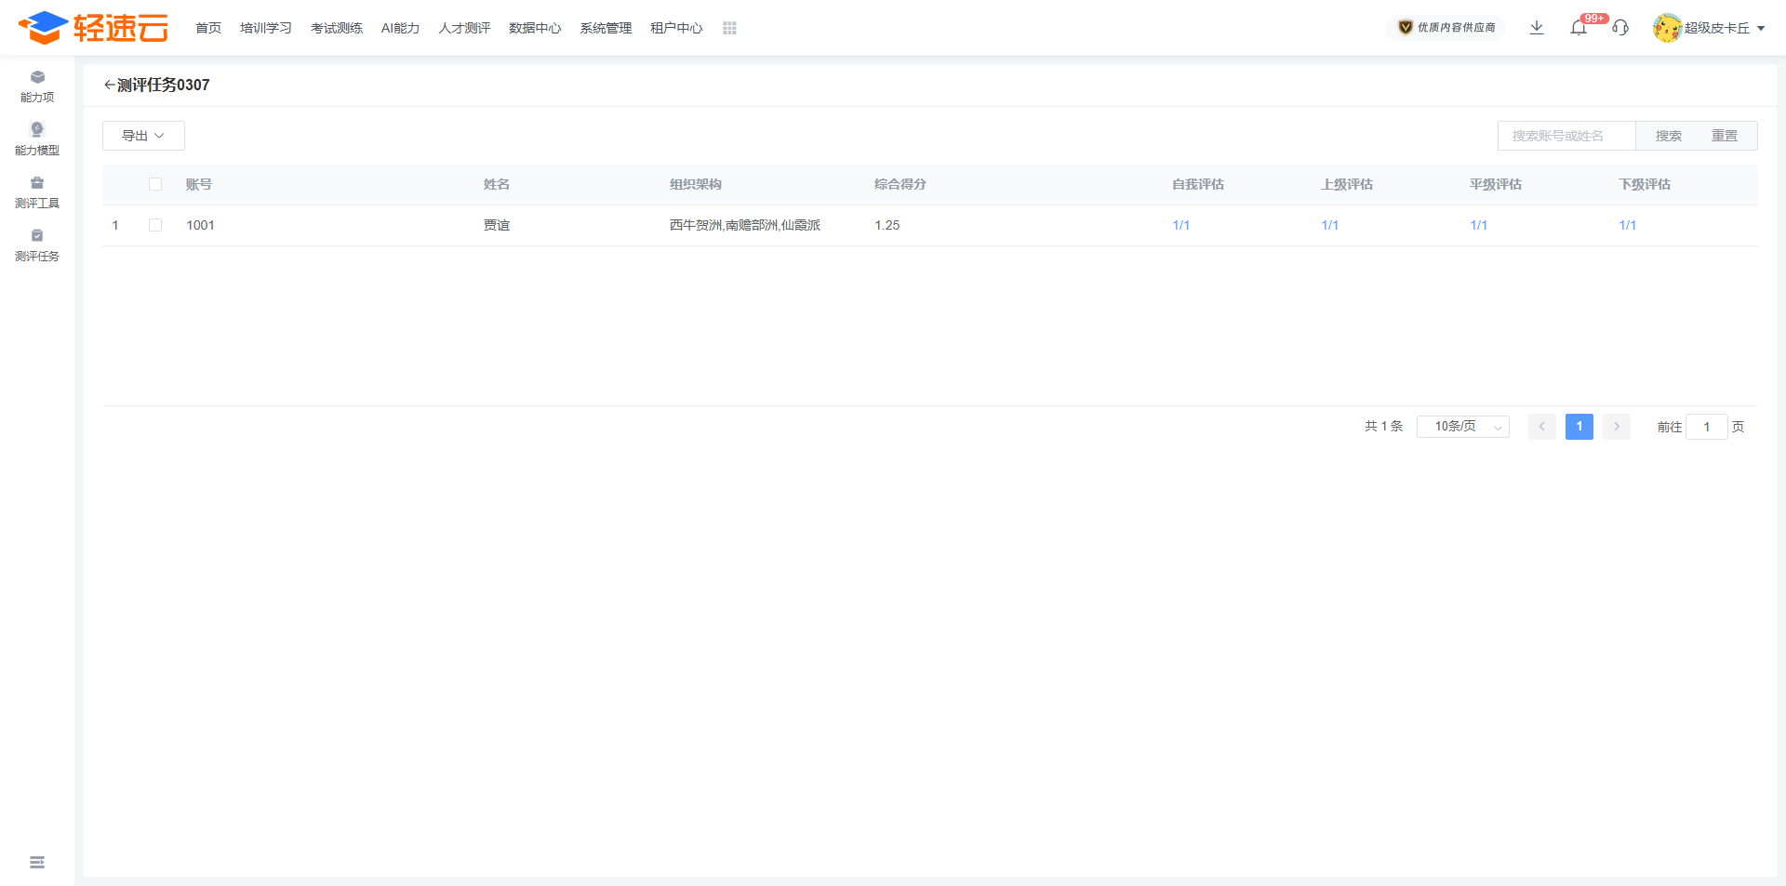
Task: Open the 人才测评 navigation menu
Action: coord(464,29)
